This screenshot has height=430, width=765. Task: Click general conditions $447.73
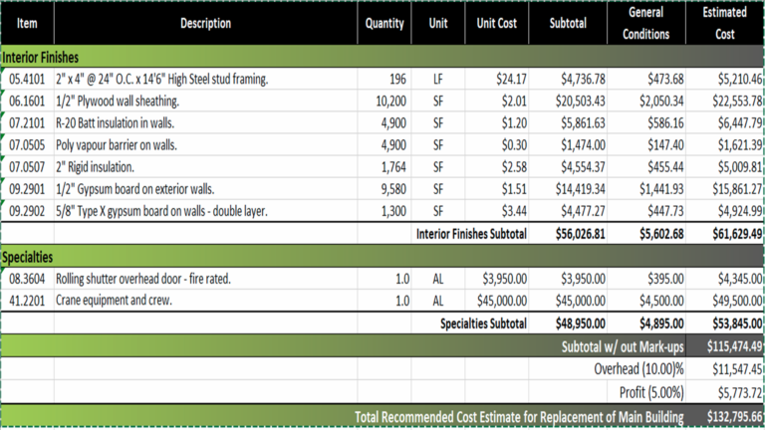tap(665, 211)
